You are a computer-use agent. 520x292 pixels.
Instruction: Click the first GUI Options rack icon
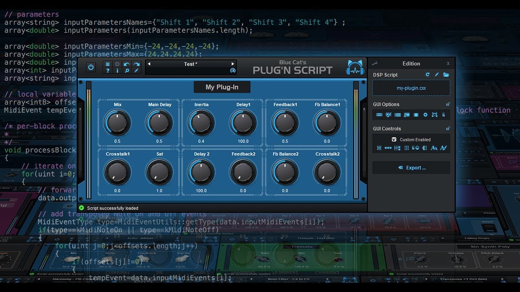coord(379,115)
